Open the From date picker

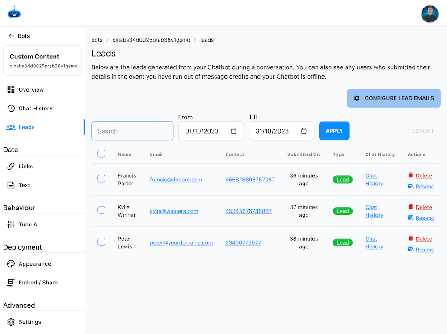[233, 131]
